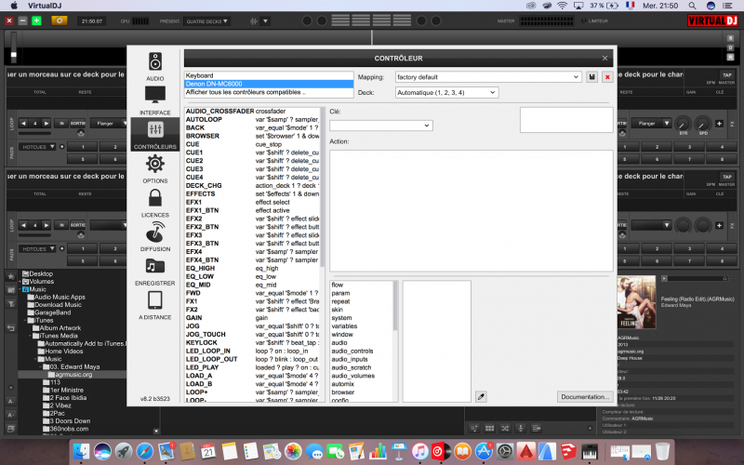Select the AUTOLOOP mapping row
The image size is (744, 465).
point(252,120)
